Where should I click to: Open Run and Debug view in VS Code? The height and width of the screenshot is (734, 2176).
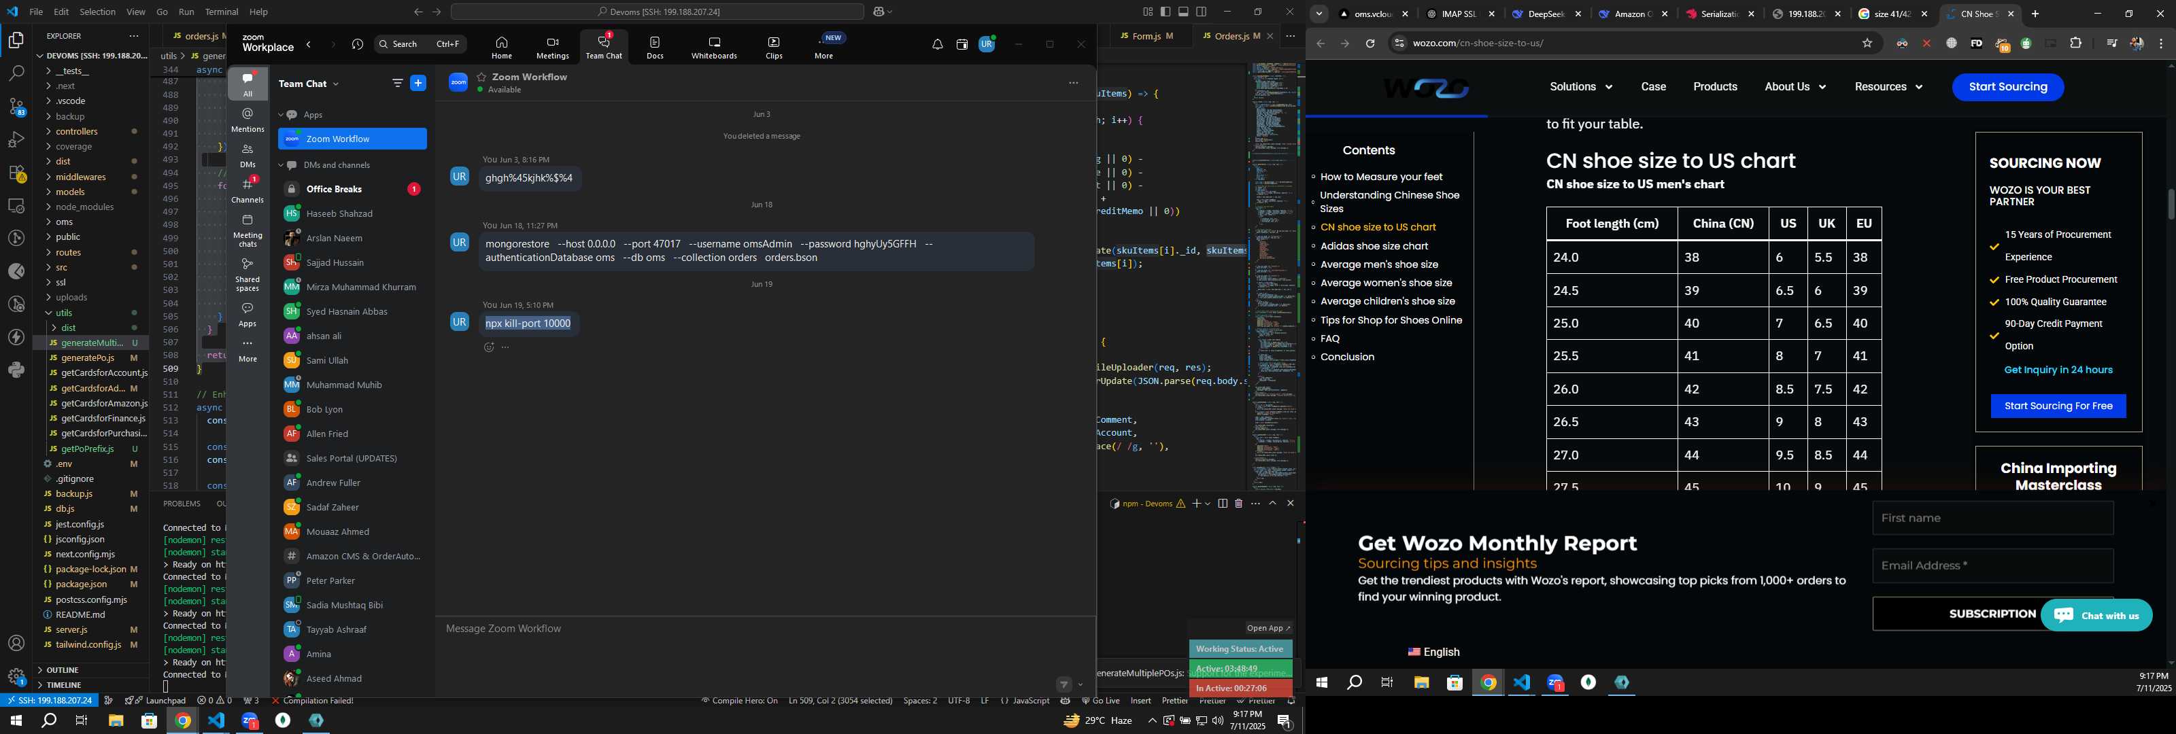pyautogui.click(x=16, y=139)
